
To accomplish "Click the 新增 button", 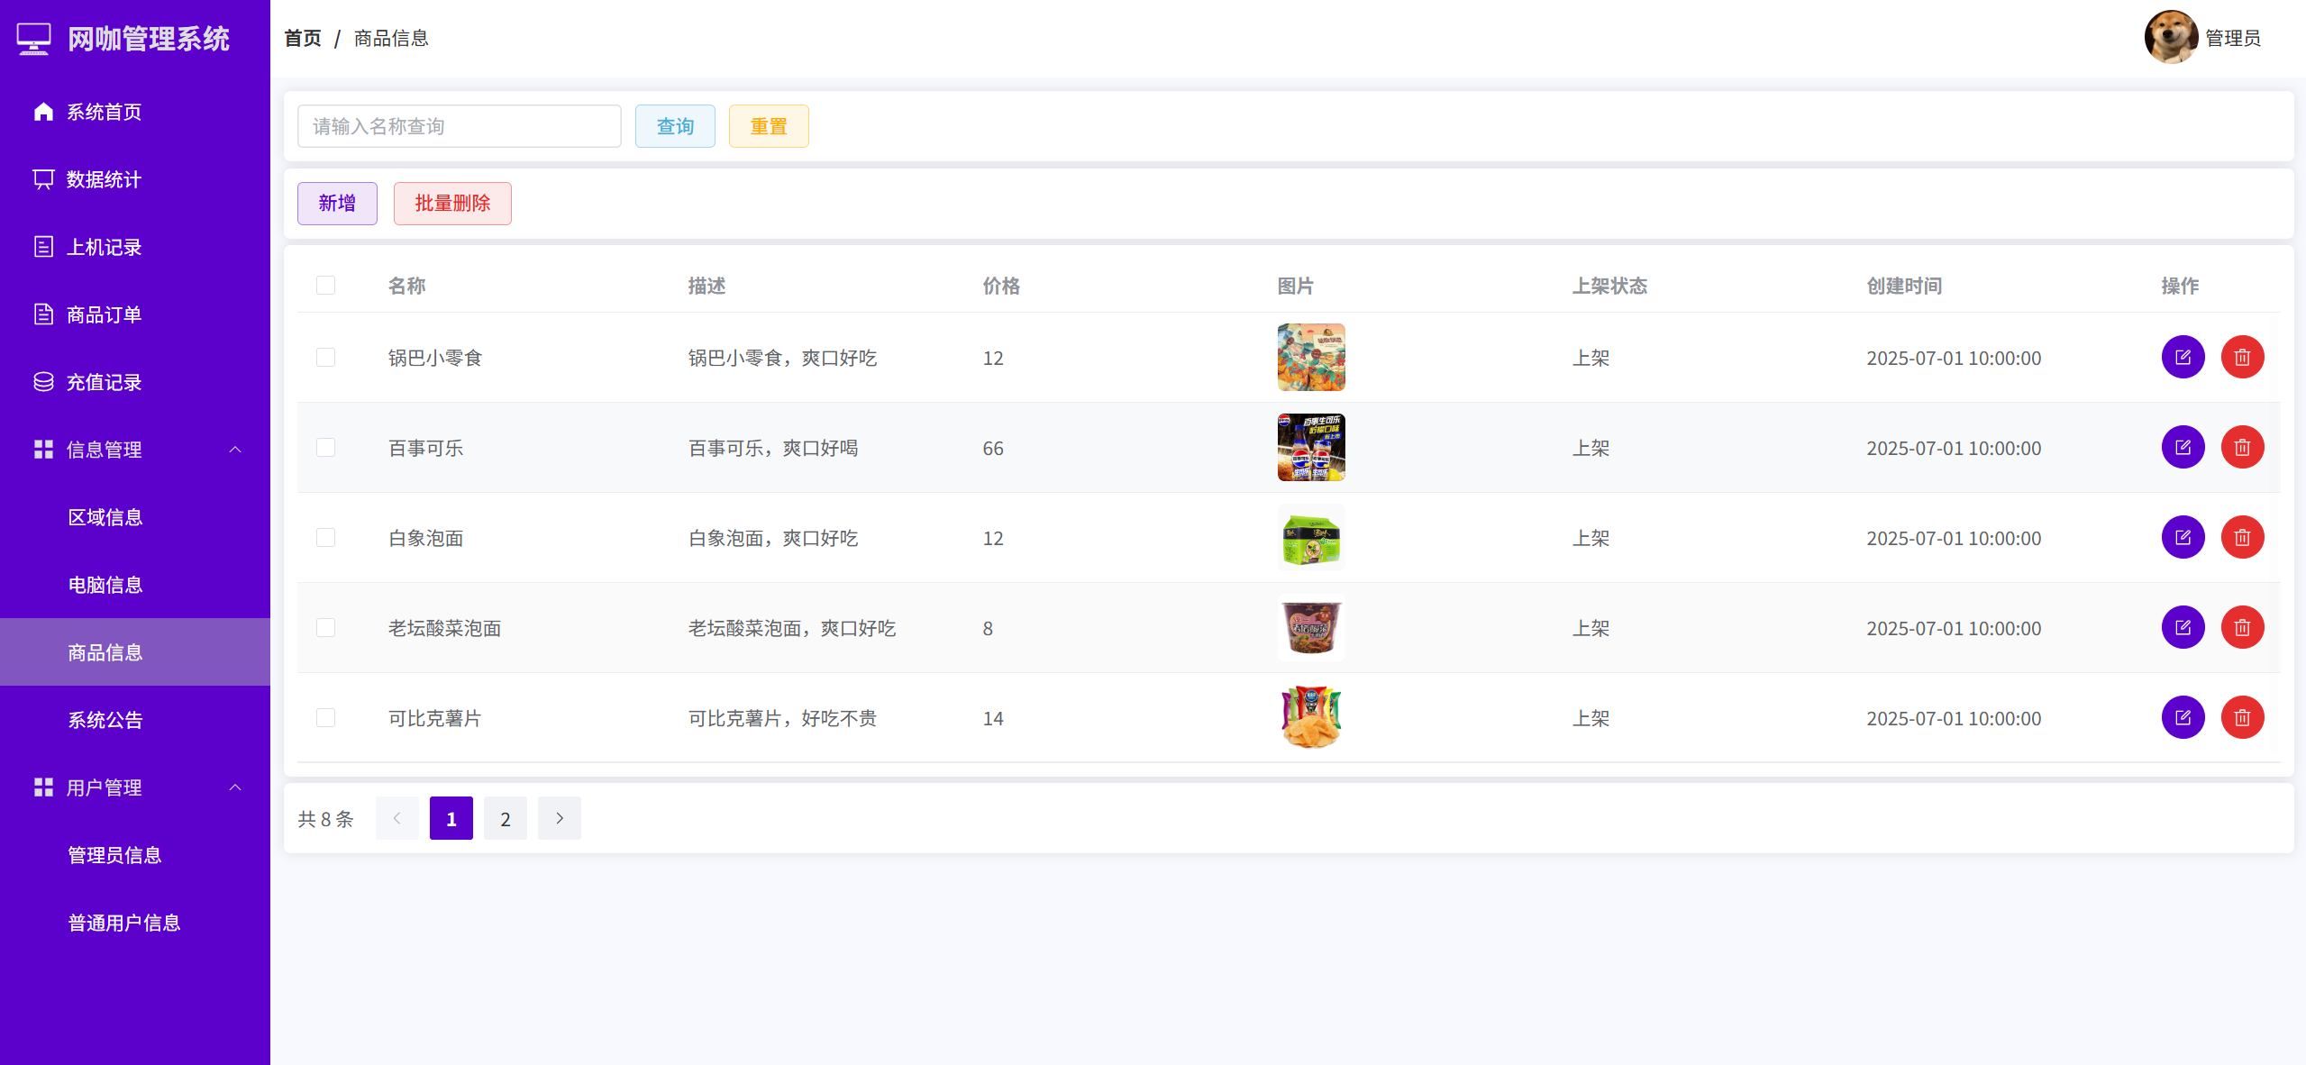I will click(x=337, y=204).
